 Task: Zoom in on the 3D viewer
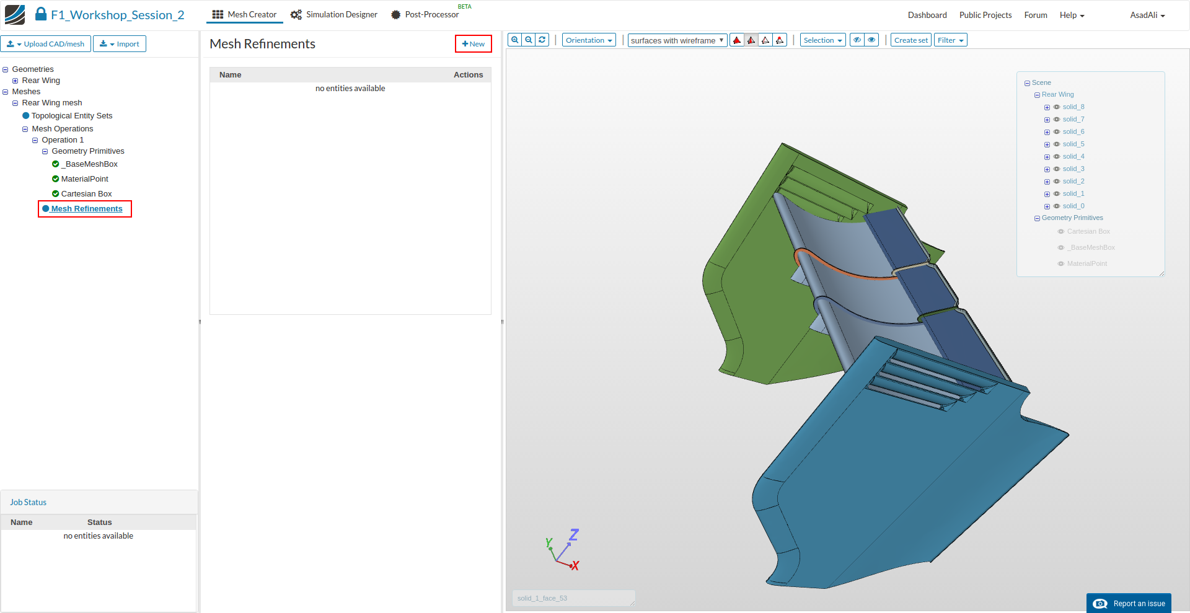(514, 40)
